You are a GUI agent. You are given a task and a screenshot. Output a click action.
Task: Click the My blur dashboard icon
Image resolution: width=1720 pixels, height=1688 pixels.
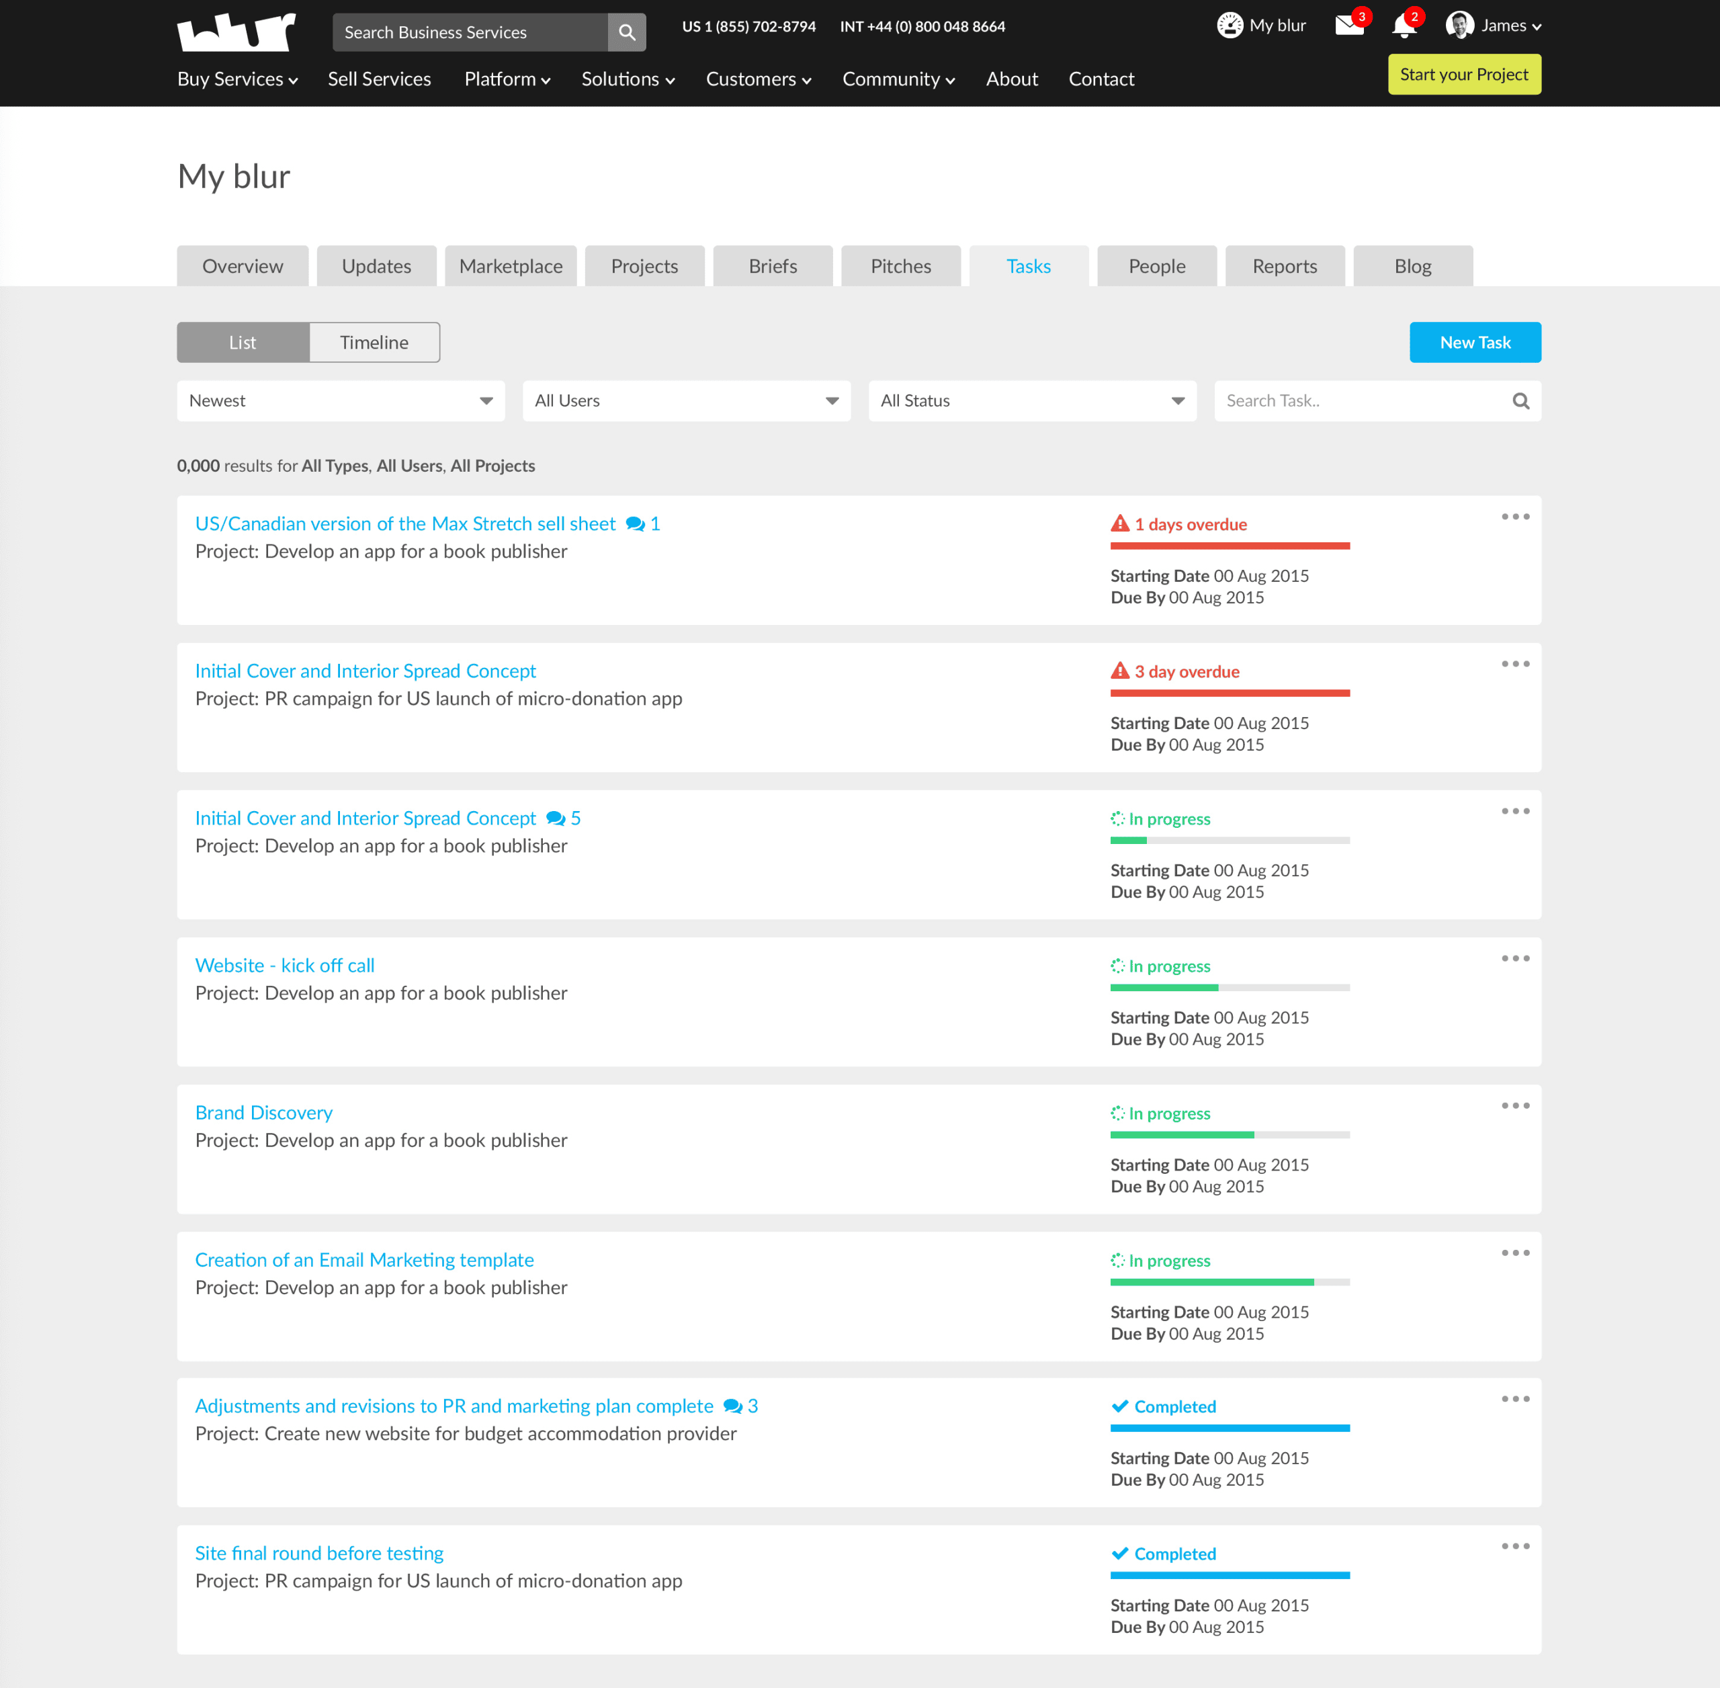[1230, 26]
